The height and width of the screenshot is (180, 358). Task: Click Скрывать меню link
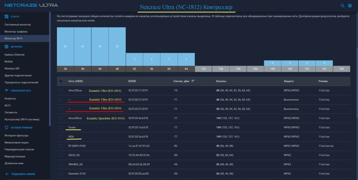(23, 174)
